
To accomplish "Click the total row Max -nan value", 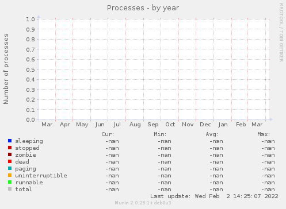I will point(268,189).
